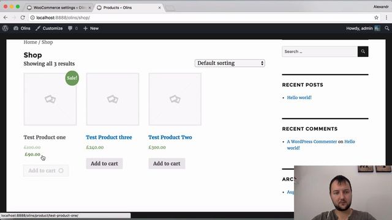View site info icon in address bar

[x=32, y=18]
